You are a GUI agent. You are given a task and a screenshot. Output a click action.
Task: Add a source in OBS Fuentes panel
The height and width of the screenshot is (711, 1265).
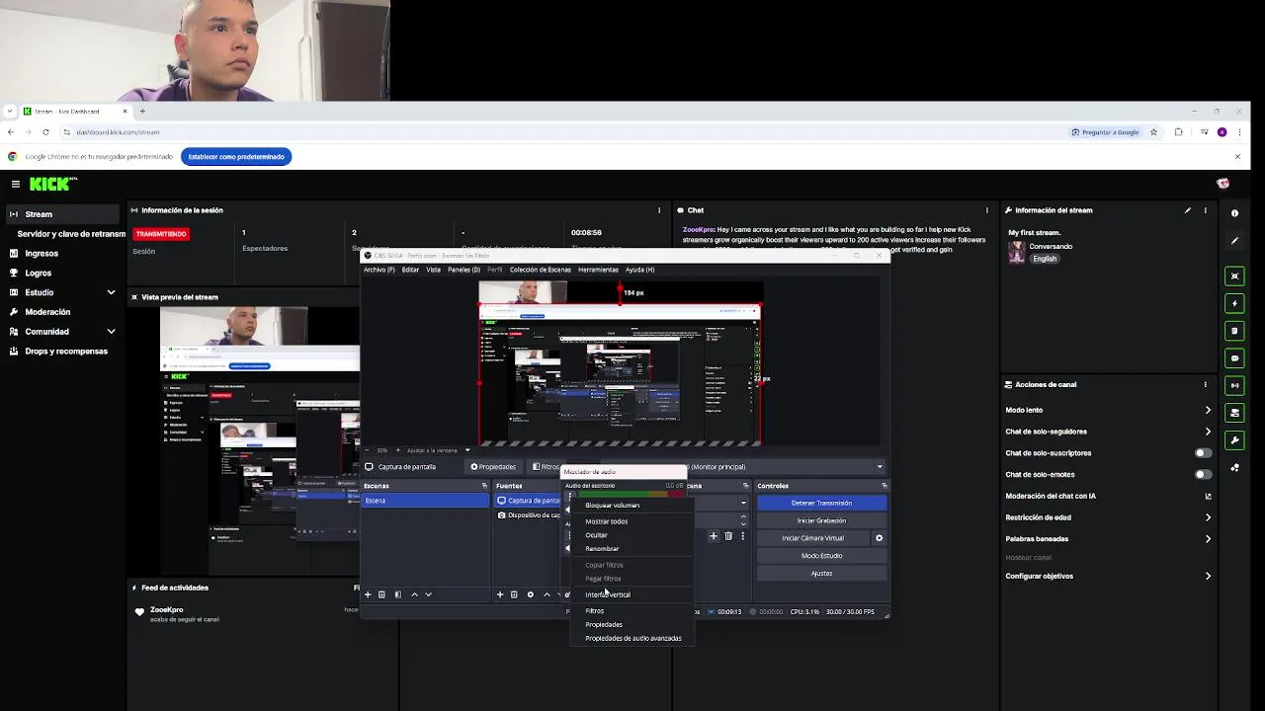tap(500, 594)
